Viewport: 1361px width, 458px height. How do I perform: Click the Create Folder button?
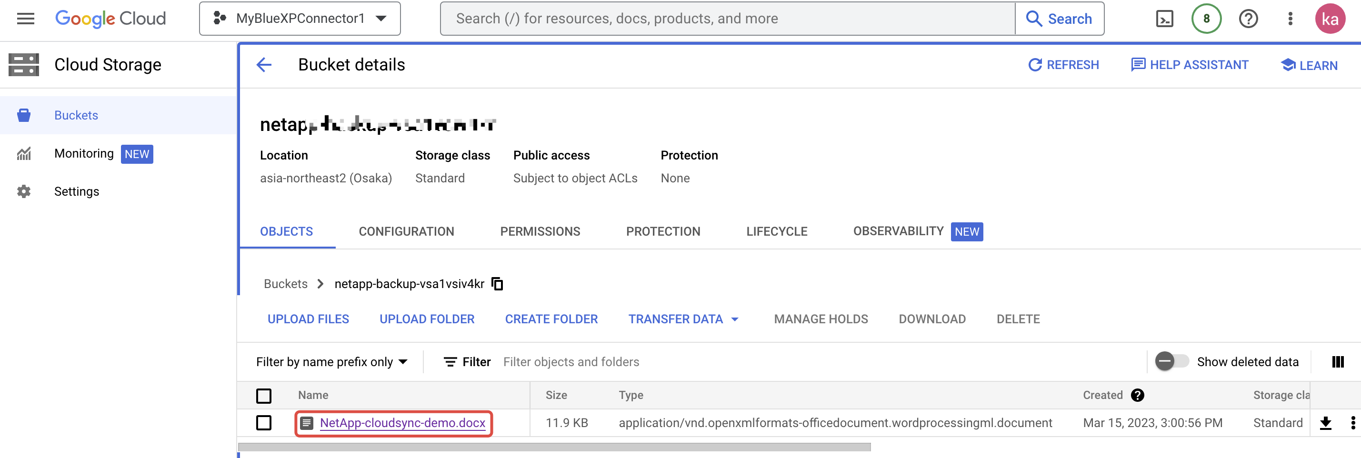tap(551, 319)
